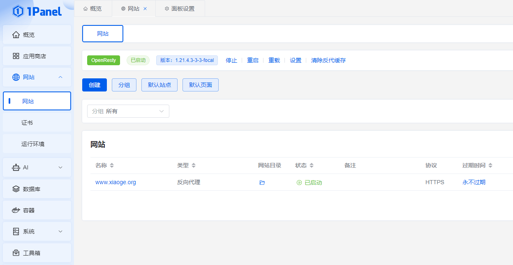Click the 1Panel logo icon

(x=17, y=12)
